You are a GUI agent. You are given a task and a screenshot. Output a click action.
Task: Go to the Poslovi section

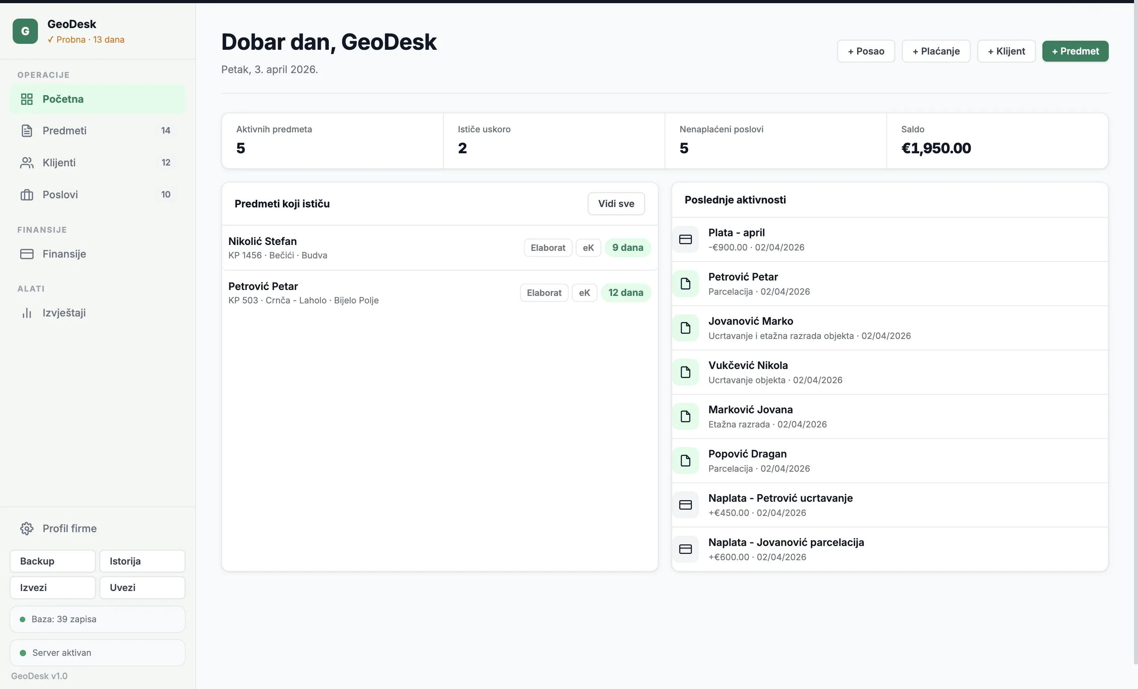click(x=98, y=194)
